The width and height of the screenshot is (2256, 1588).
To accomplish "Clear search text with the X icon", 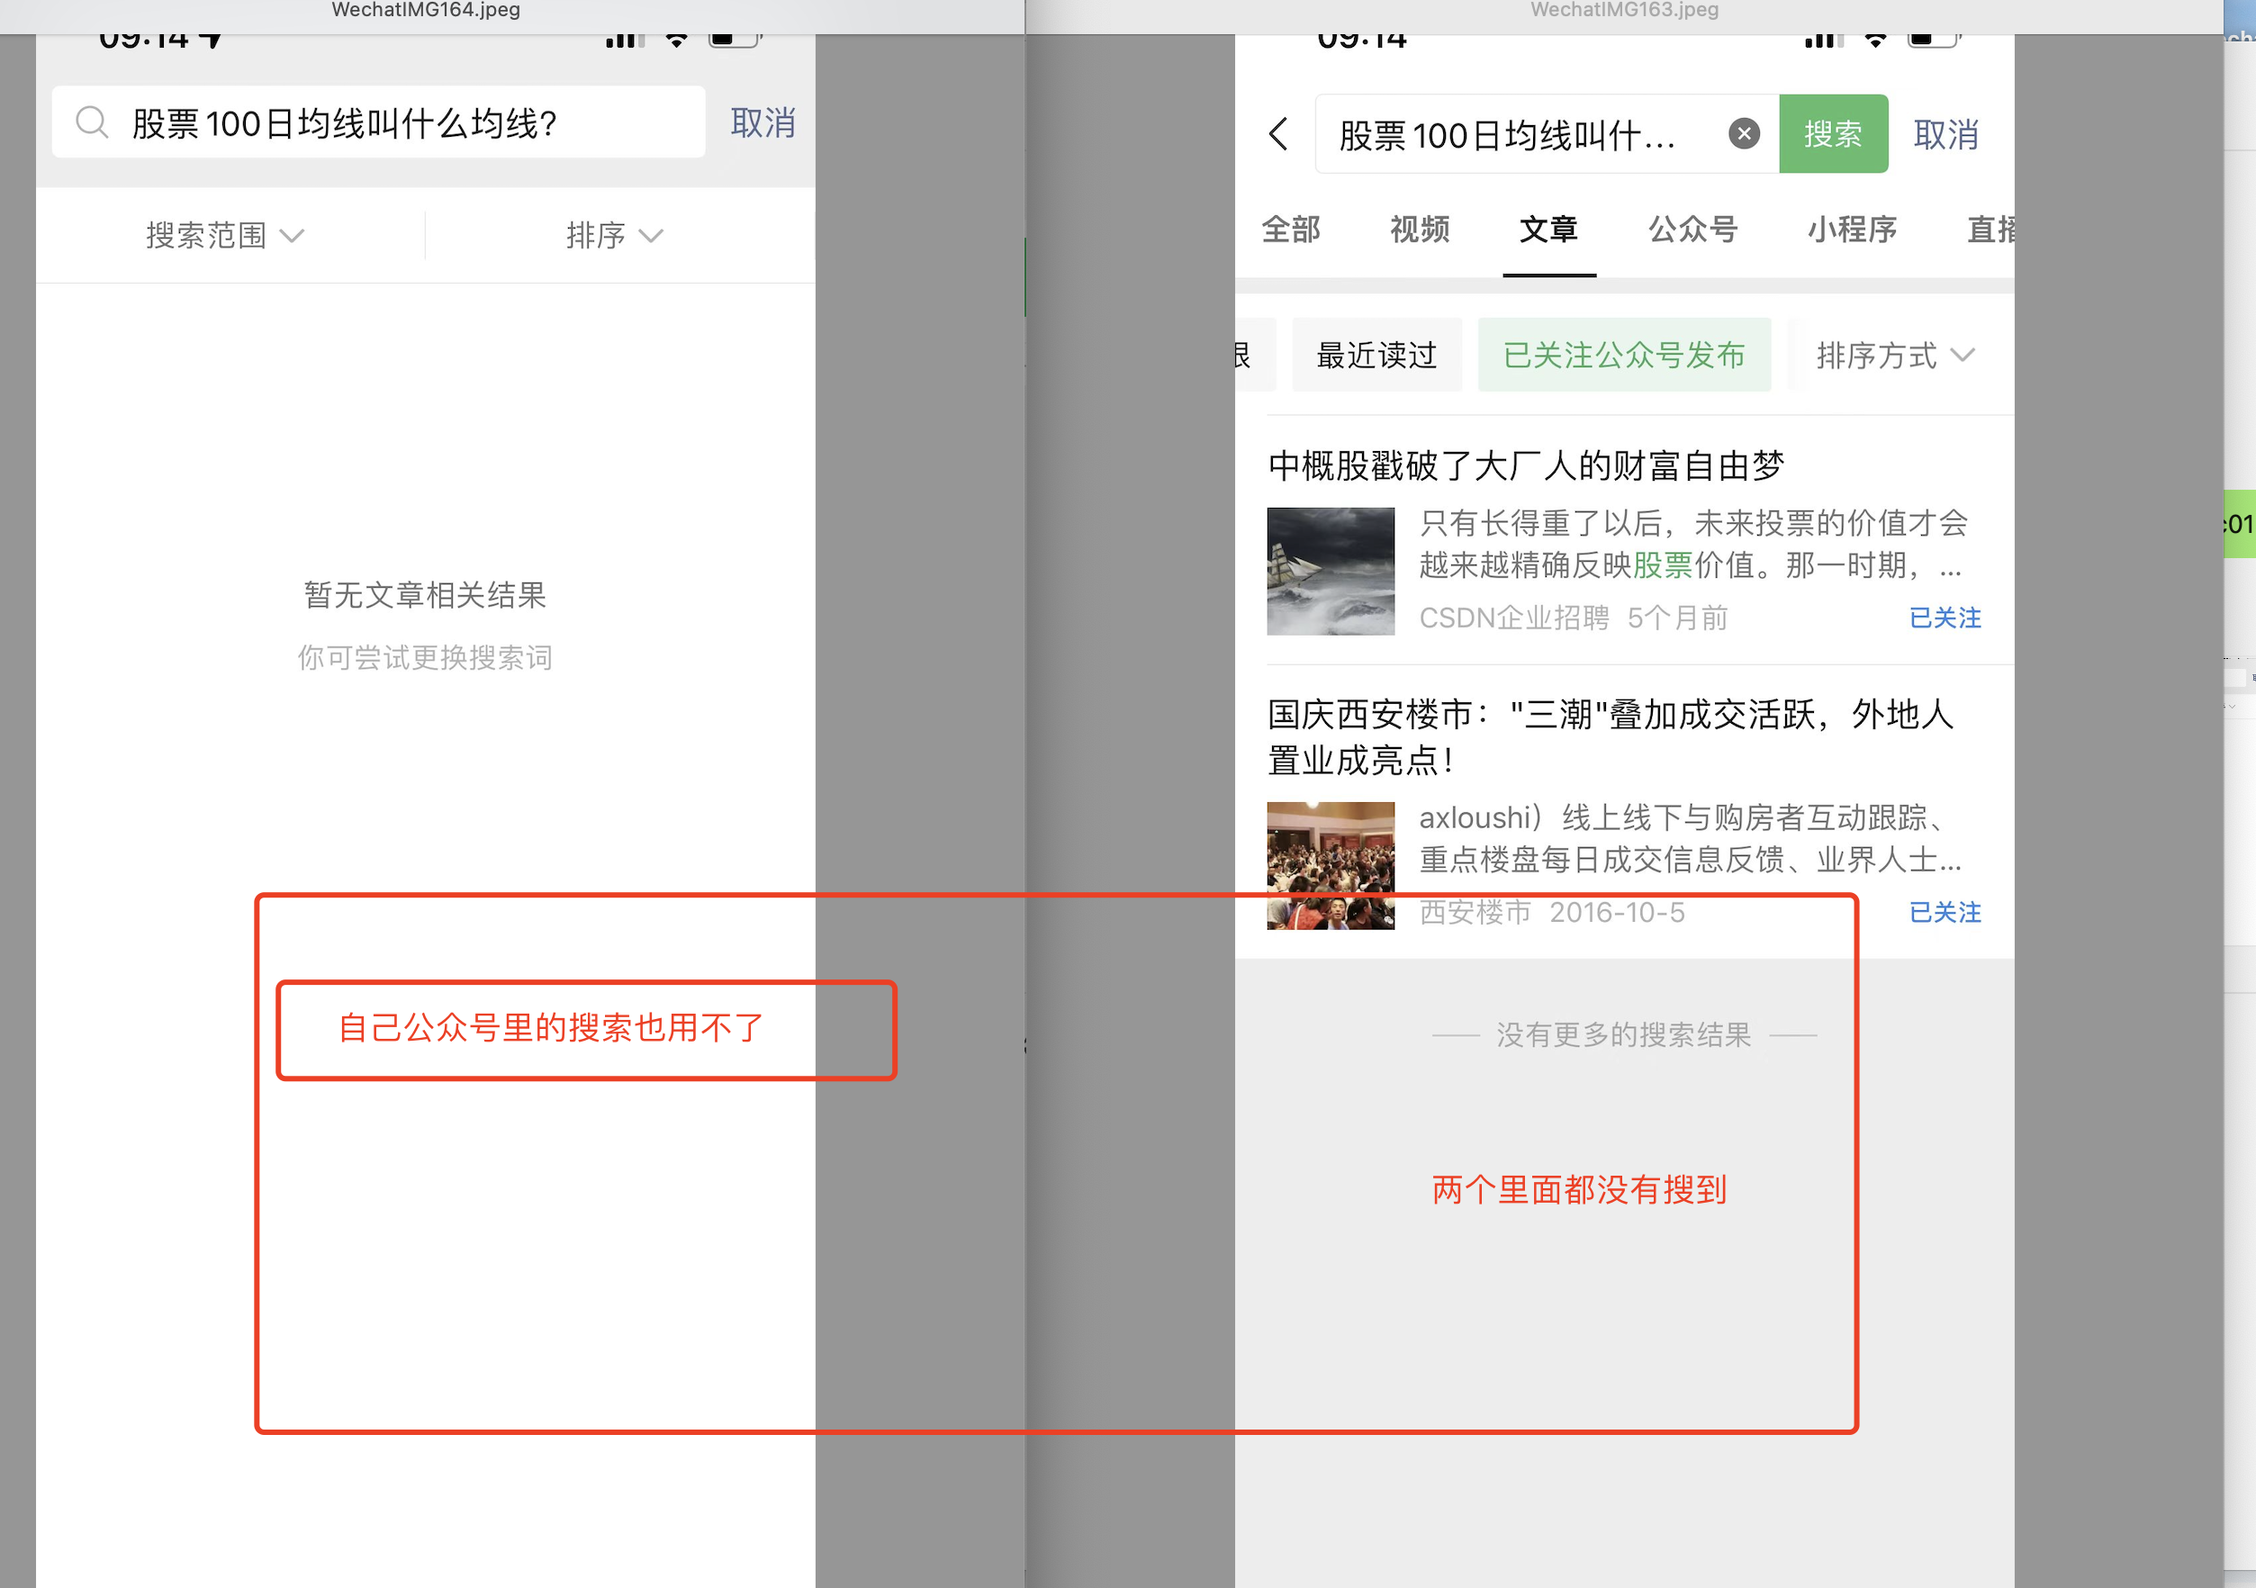I will click(x=1743, y=133).
